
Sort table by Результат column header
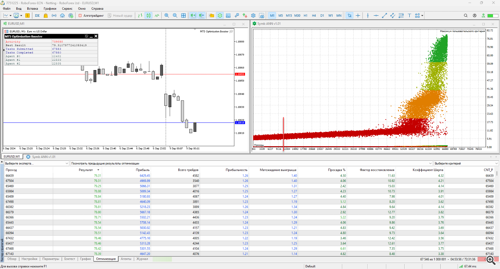pos(86,170)
